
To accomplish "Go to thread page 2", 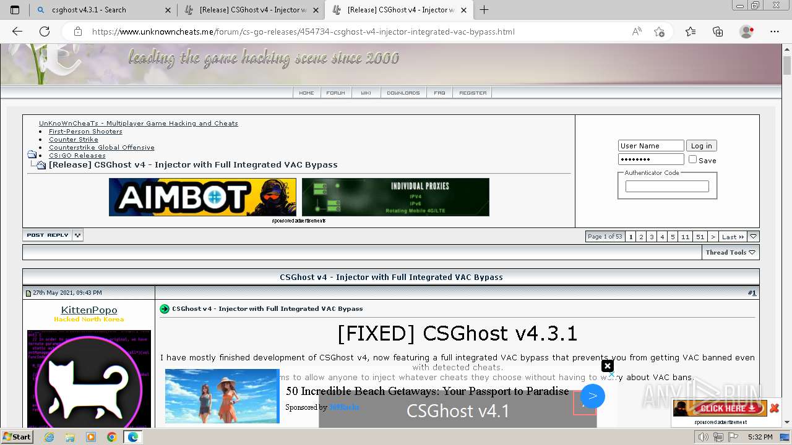I will tap(642, 237).
